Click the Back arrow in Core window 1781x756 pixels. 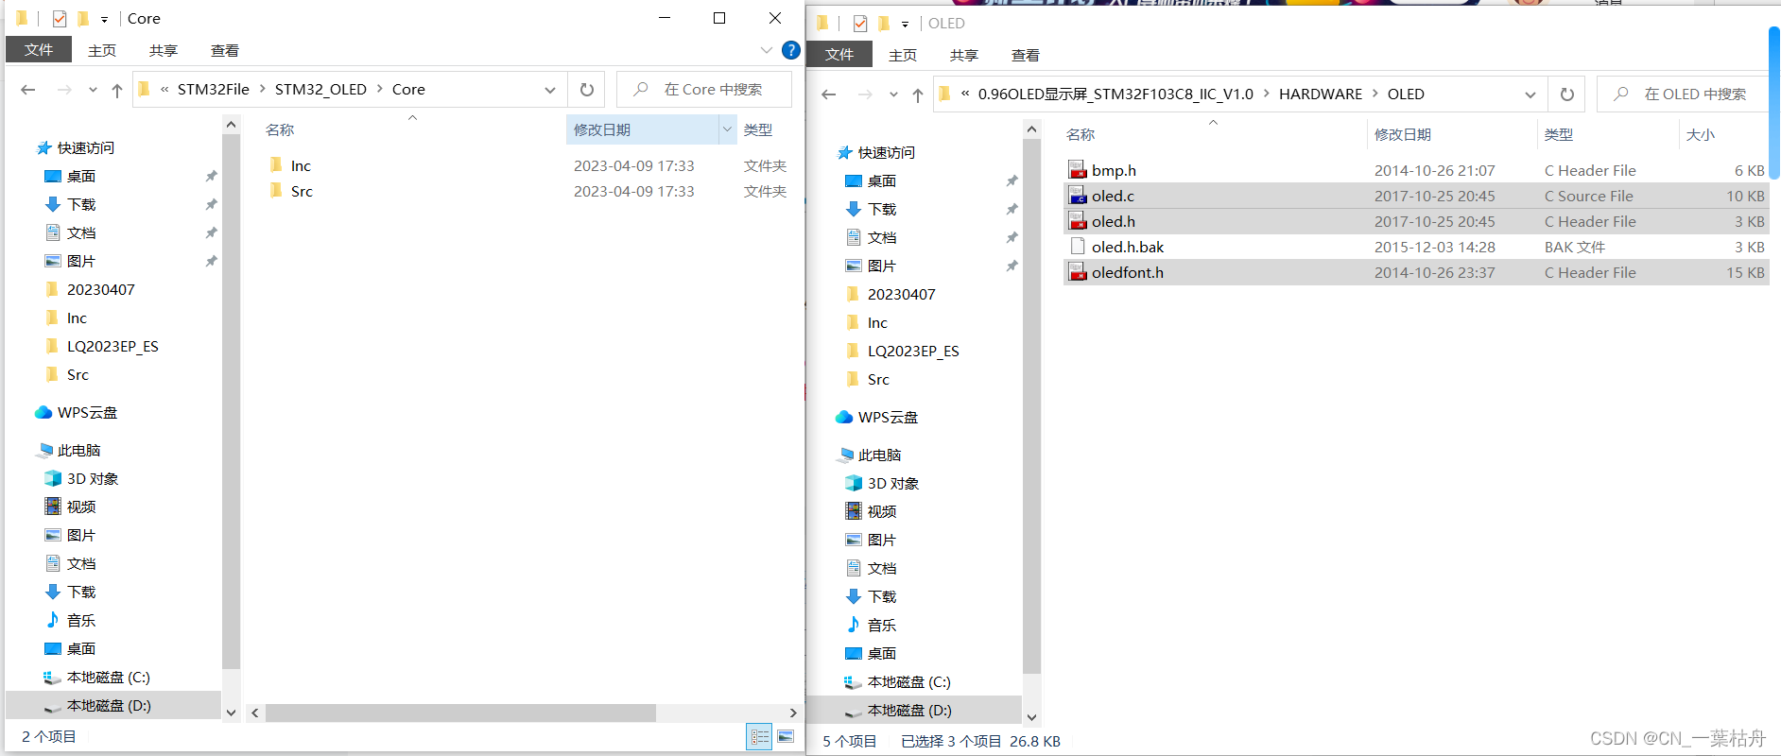28,90
